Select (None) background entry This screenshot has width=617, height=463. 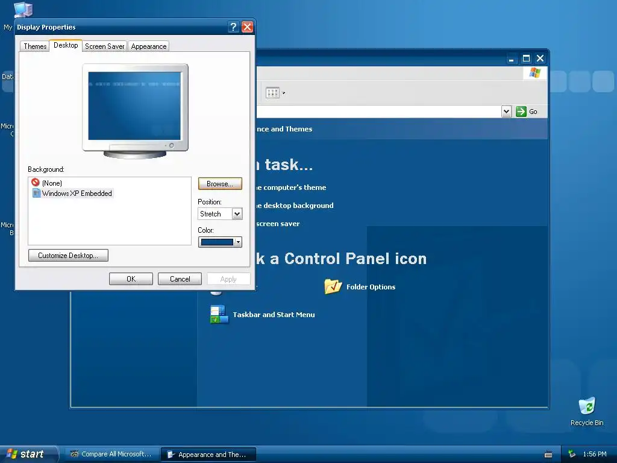point(52,183)
